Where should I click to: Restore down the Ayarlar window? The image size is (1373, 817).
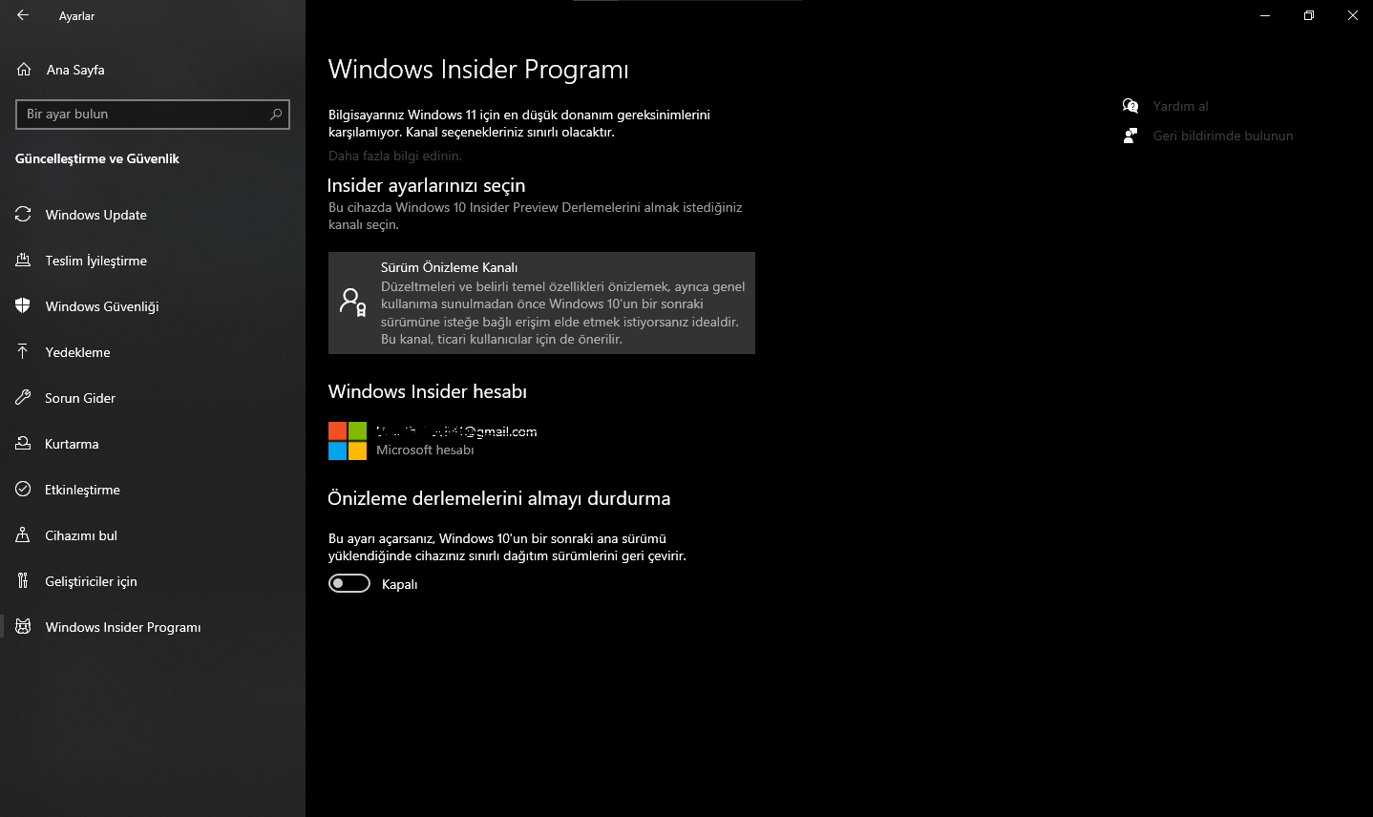(1309, 15)
